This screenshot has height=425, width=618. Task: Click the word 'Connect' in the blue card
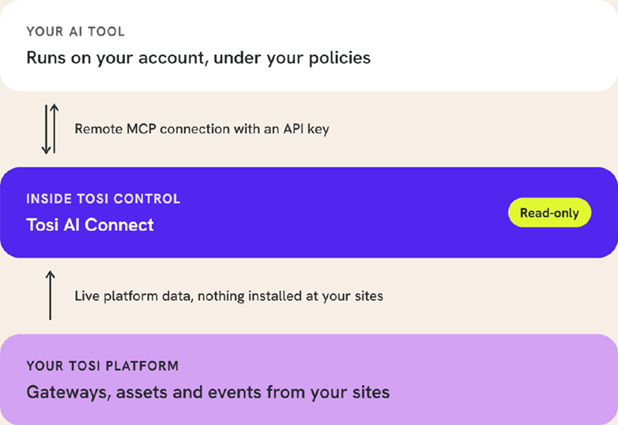pyautogui.click(x=119, y=225)
